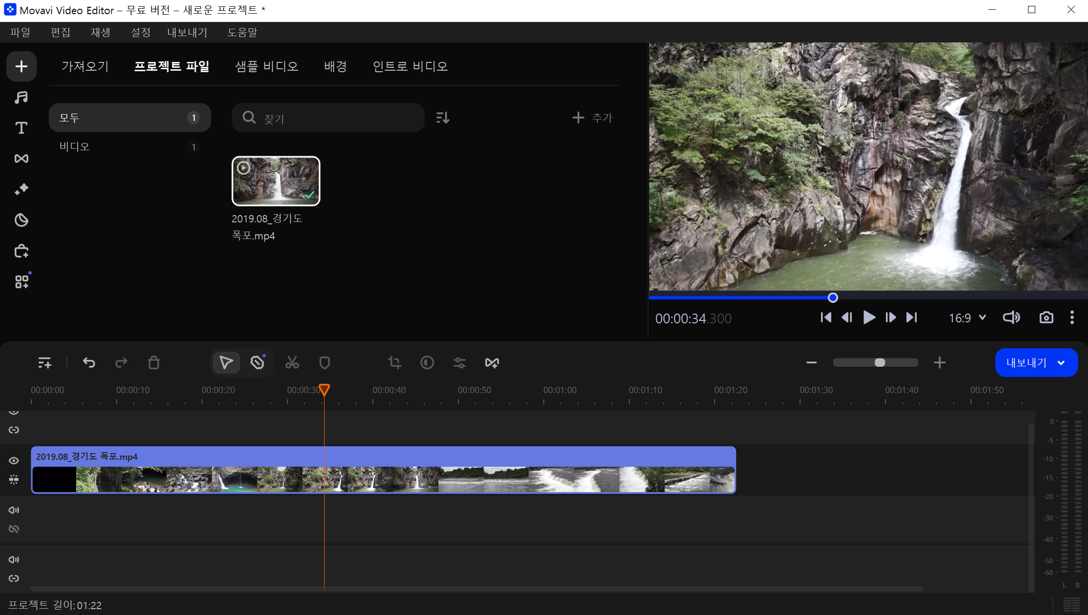Click the timeline zoom slider handle
1088x615 pixels.
(x=880, y=362)
